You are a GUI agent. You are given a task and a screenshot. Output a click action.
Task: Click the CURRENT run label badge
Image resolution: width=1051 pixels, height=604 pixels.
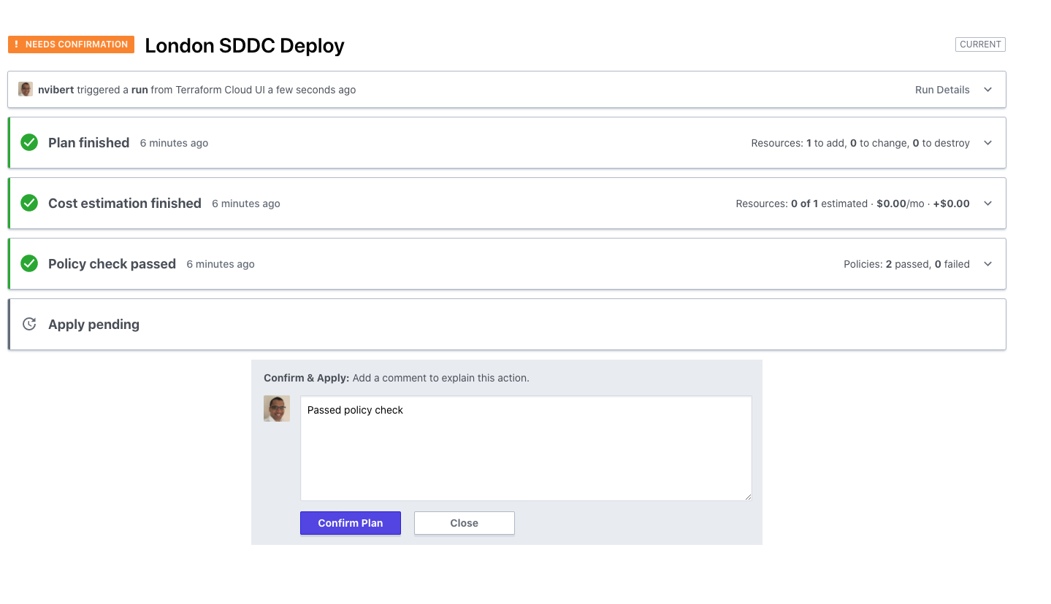(x=979, y=44)
